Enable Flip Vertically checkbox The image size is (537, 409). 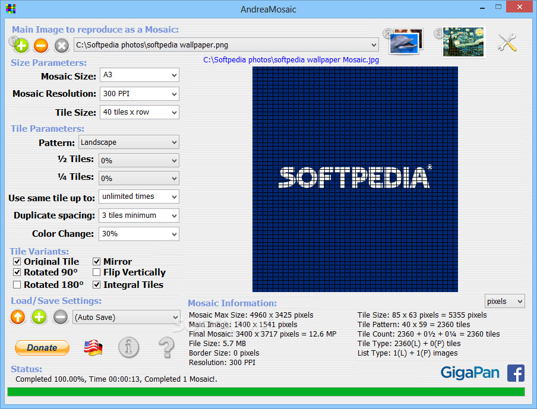click(97, 272)
